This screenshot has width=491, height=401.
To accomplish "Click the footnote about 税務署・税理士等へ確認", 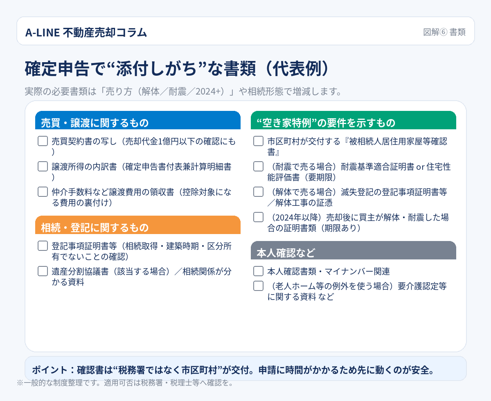I will click(x=125, y=383).
